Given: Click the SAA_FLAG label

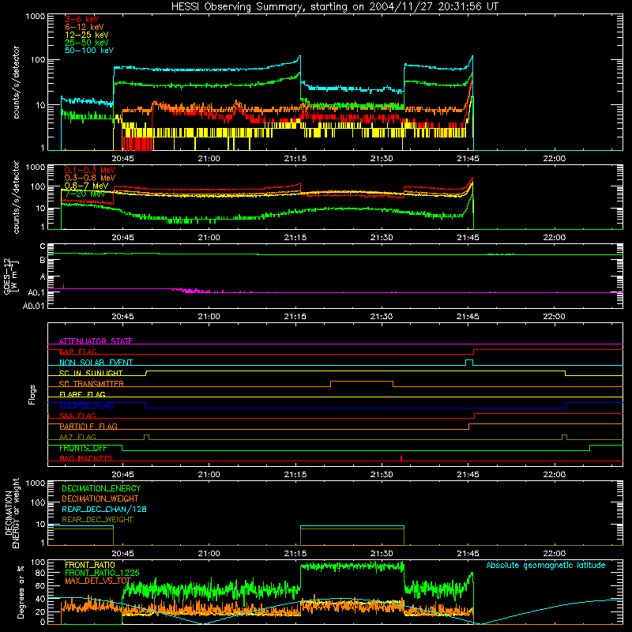Looking at the screenshot, I should click(x=77, y=416).
